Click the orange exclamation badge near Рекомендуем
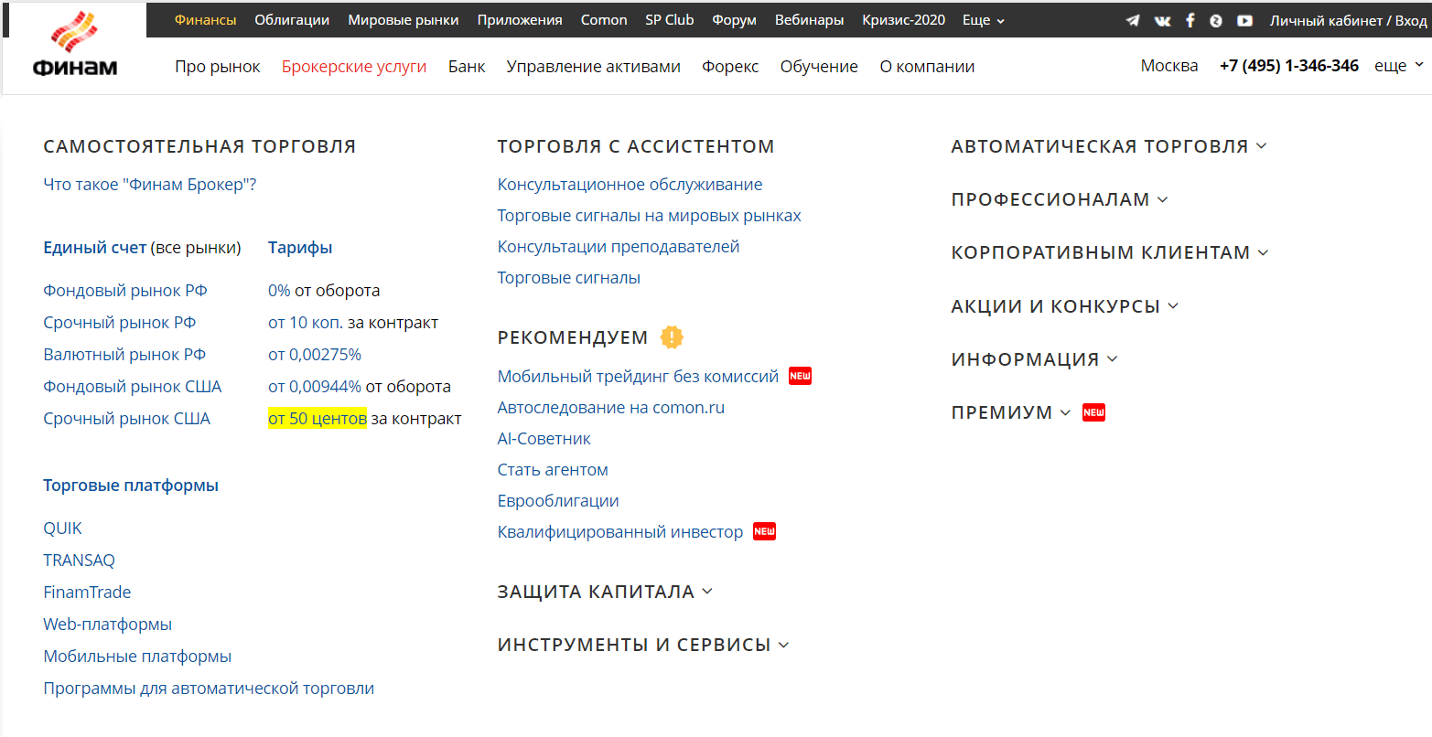This screenshot has width=1432, height=737. [672, 337]
